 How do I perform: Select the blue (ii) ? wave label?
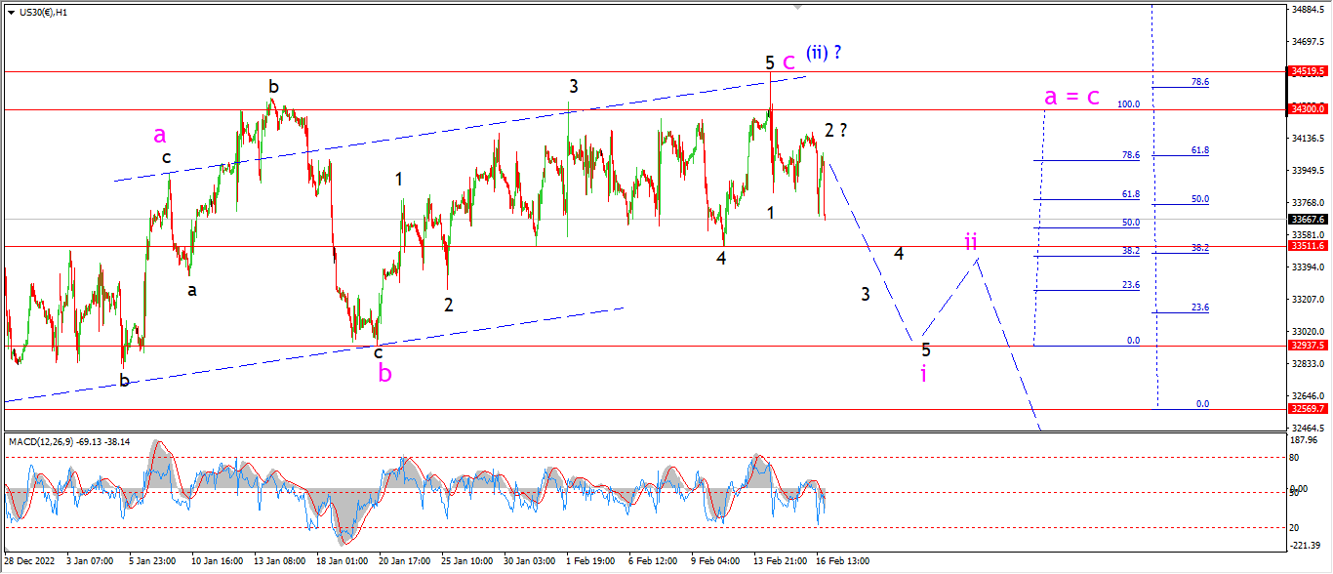pyautogui.click(x=824, y=52)
